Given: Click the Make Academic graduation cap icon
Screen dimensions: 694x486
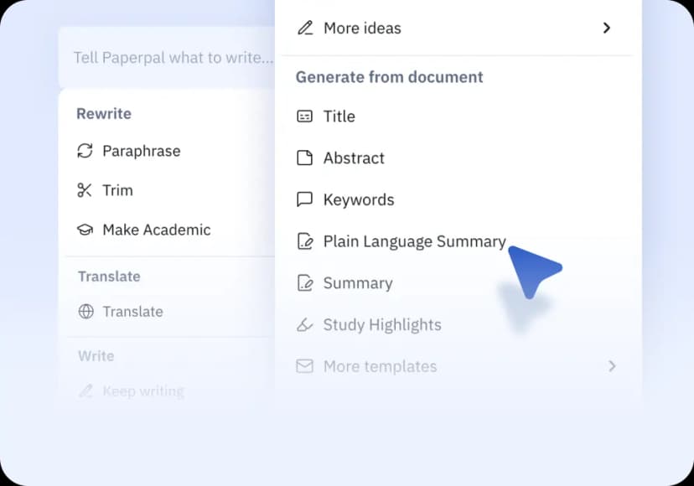Looking at the screenshot, I should [x=85, y=230].
